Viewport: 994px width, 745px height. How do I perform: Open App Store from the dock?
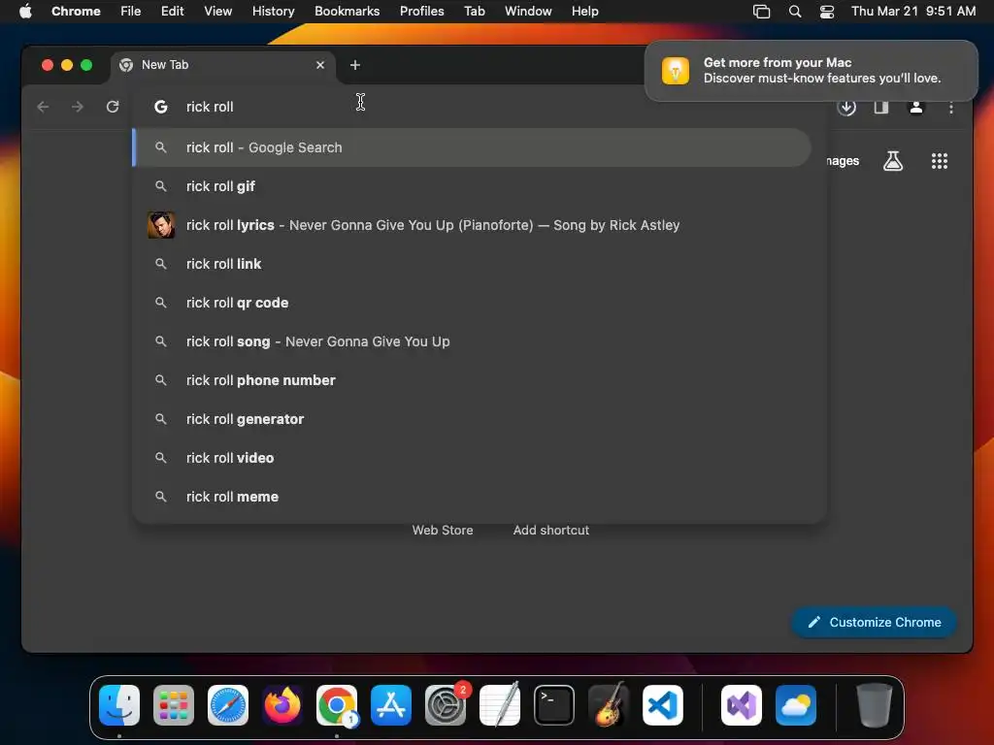tap(391, 705)
